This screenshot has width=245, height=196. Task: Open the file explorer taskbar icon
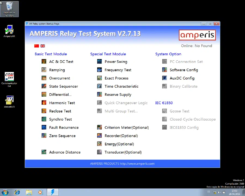(29, 192)
